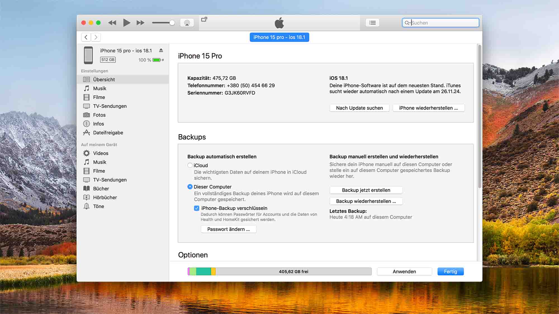
Task: Click Backup jetzt erstellen button
Action: pyautogui.click(x=366, y=190)
